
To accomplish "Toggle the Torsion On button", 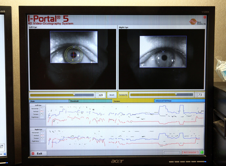I will click(x=123, y=95).
